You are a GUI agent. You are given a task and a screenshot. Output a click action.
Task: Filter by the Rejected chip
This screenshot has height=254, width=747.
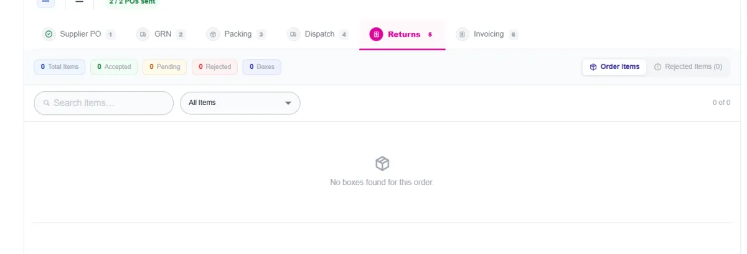click(215, 67)
